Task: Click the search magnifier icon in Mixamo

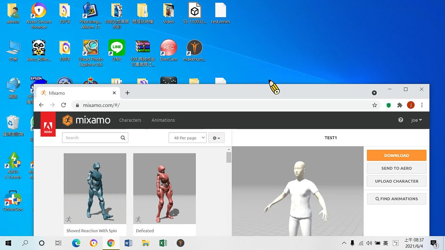Action: coord(123,138)
